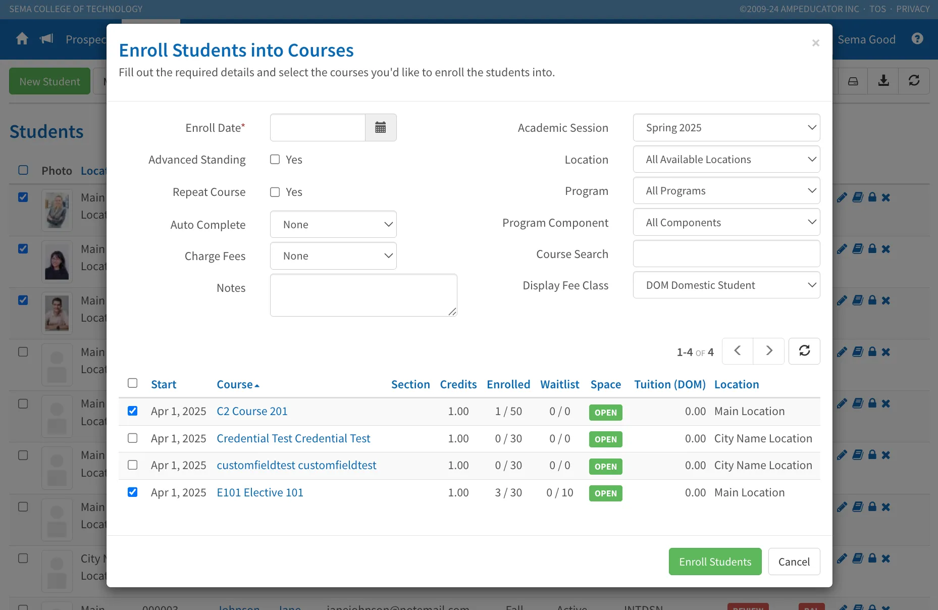Image resolution: width=938 pixels, height=610 pixels.
Task: Check the Credential Test course checkbox
Action: click(133, 438)
